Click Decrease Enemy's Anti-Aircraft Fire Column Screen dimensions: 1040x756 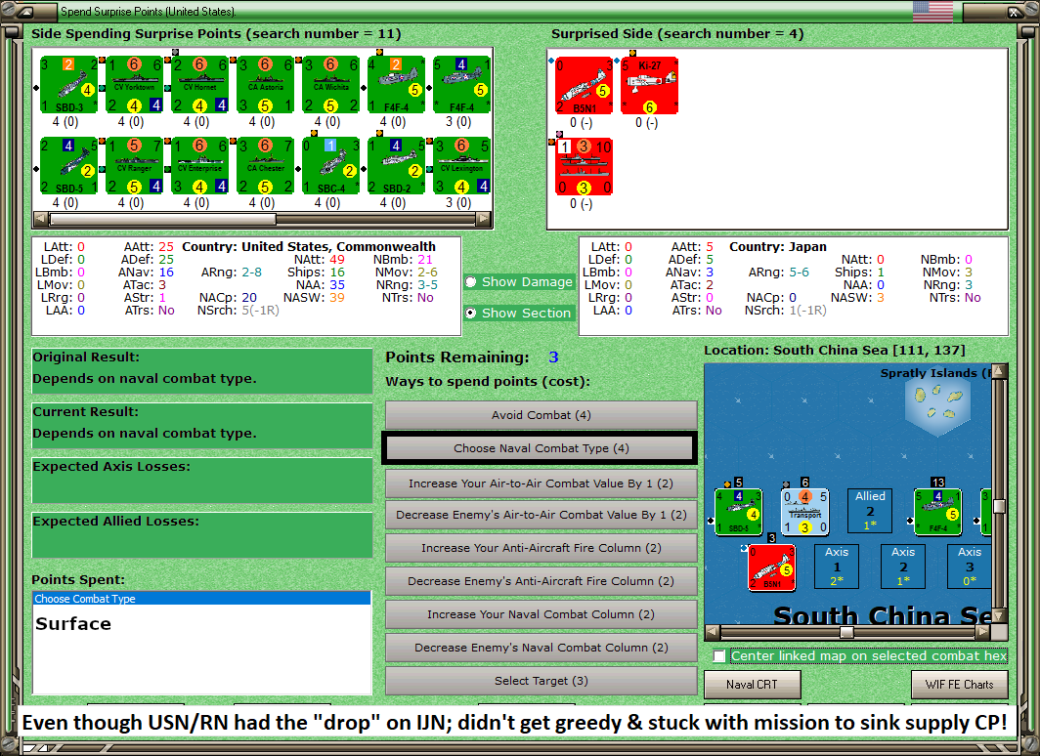[x=542, y=581]
